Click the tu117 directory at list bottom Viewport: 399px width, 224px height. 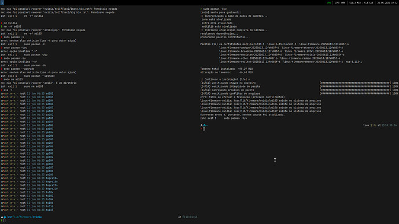coord(49,210)
